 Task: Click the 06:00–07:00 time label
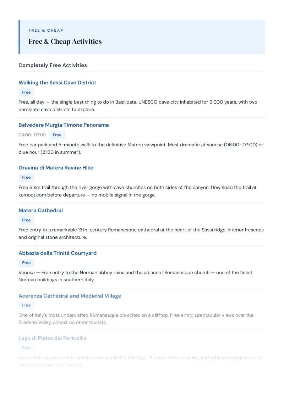click(32, 135)
